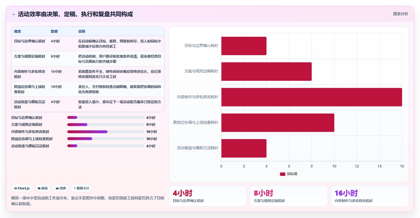Image resolution: width=420 pixels, height=218 pixels.
Task: Click the Chart.js tag chip
Action: pos(22,188)
